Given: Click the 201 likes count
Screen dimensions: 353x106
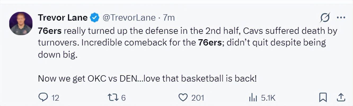Looking at the screenshot, I should tap(198, 98).
